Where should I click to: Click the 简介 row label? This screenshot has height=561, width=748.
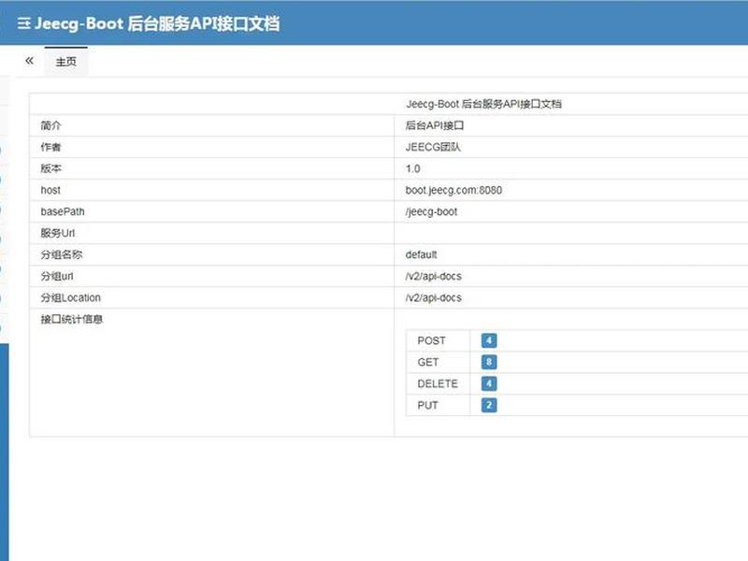51,125
